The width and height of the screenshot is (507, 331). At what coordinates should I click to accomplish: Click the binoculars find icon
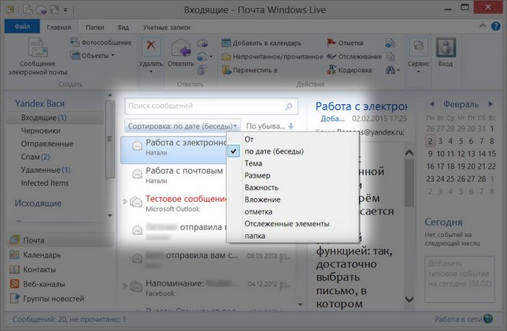[x=390, y=69]
